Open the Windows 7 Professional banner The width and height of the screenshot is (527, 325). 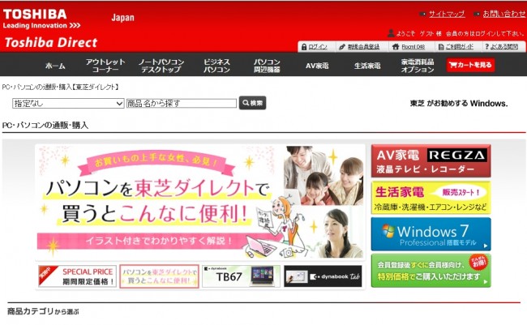tap(431, 234)
